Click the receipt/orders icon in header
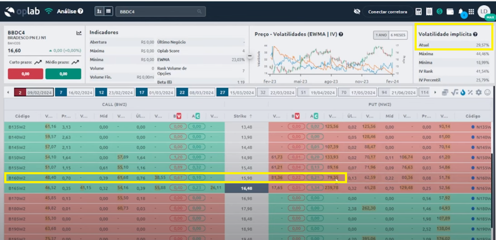496x240 pixels. point(429,12)
